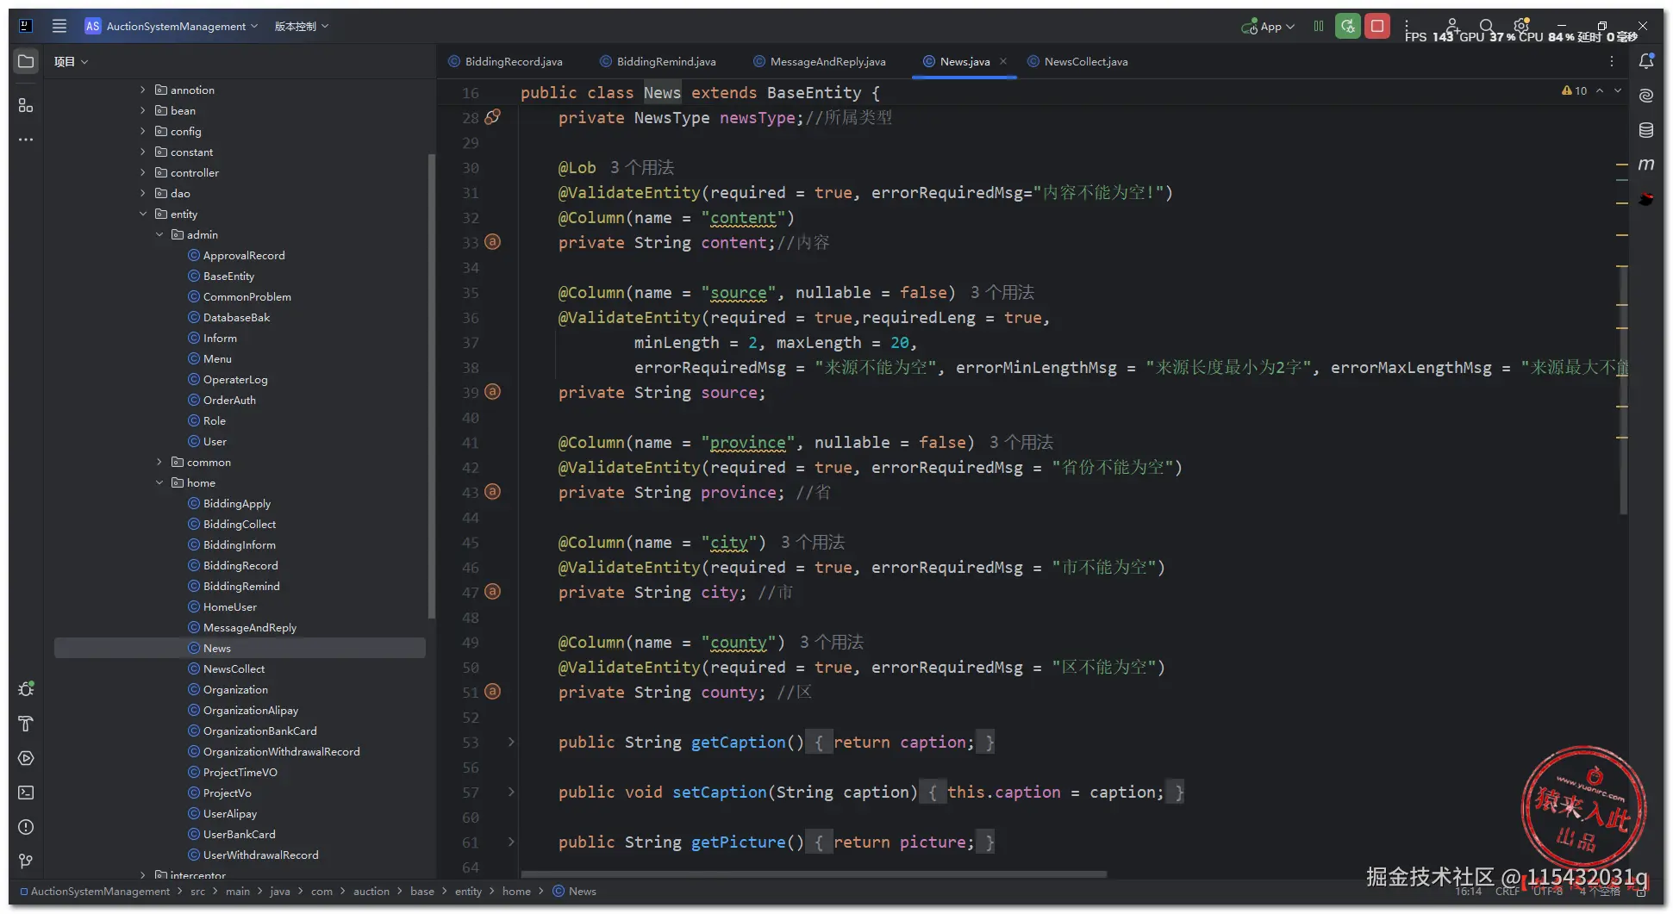
Task: Click '3 个用法' hint beside @Lob
Action: point(642,167)
